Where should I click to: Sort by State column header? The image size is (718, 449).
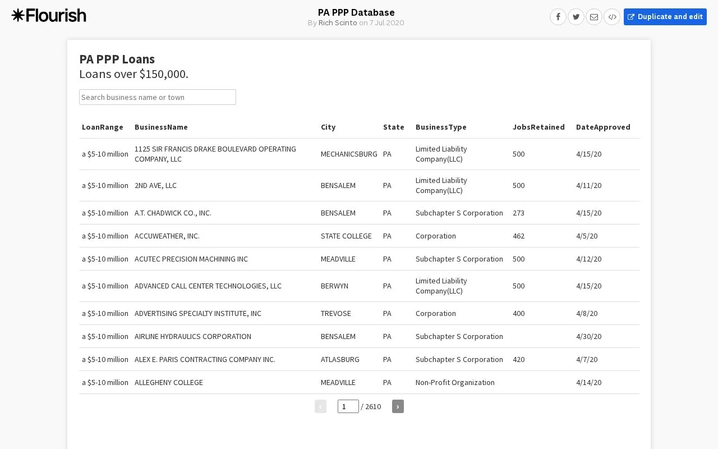pos(394,127)
